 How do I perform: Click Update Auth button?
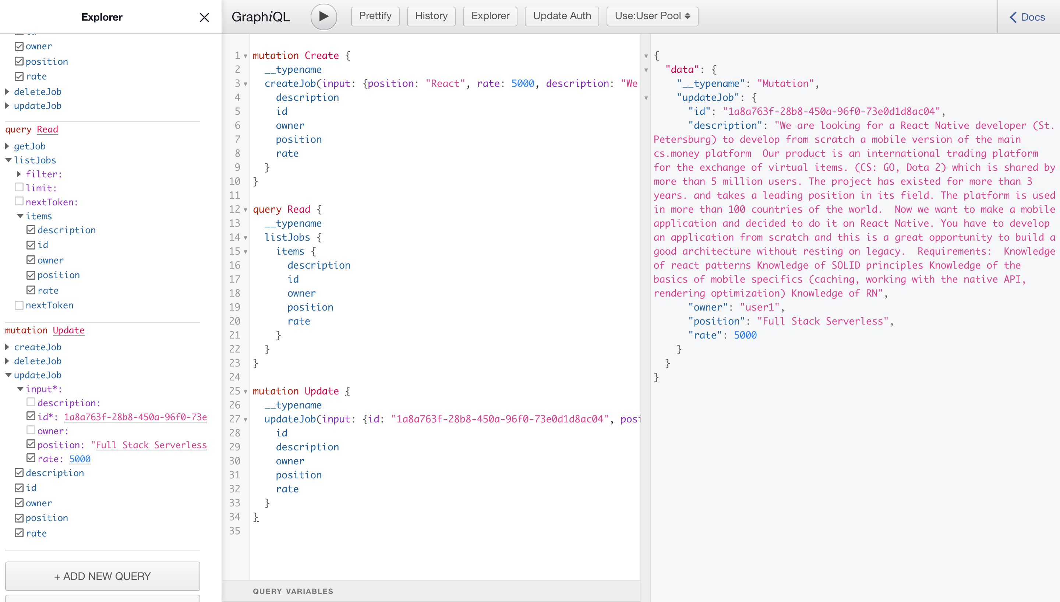pos(561,16)
